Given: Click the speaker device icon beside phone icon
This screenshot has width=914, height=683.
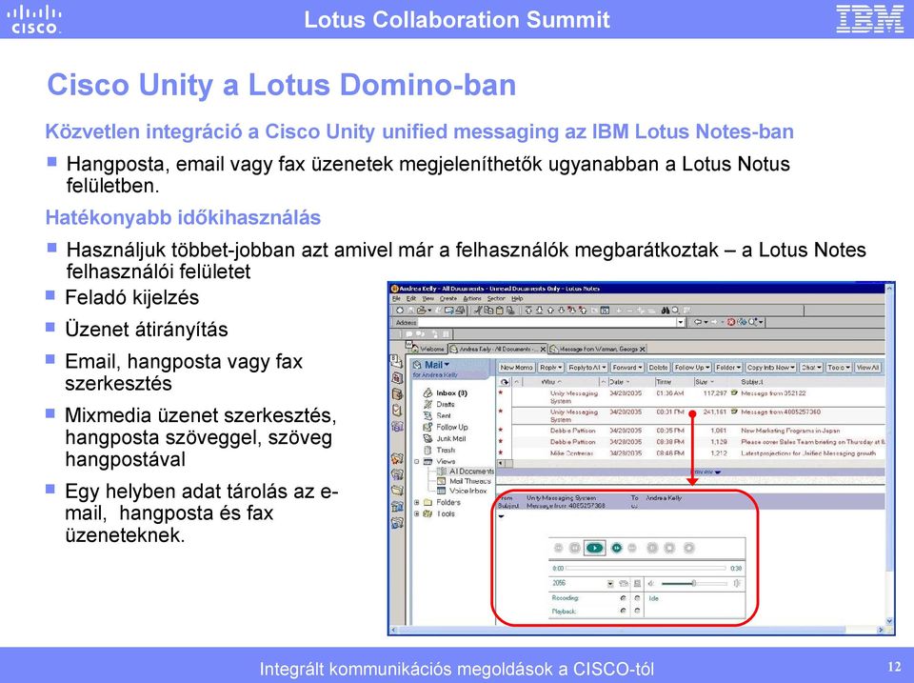Looking at the screenshot, I should (x=637, y=584).
